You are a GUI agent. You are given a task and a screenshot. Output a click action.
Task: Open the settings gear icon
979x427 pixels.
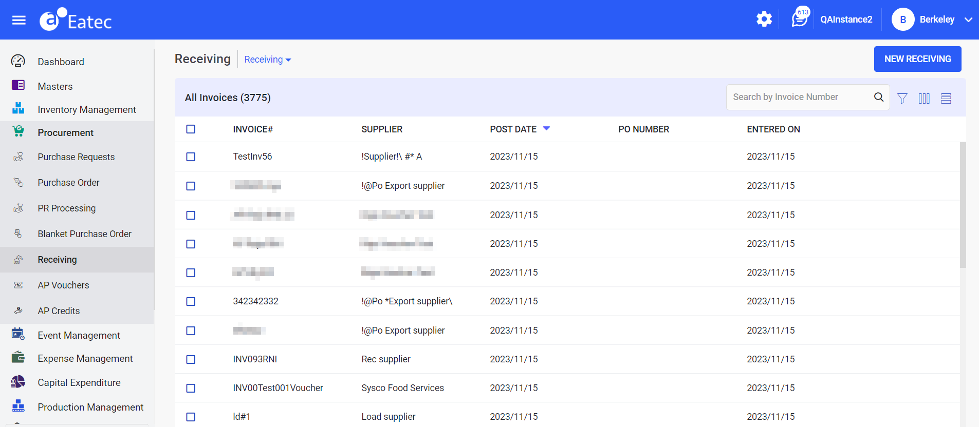764,20
